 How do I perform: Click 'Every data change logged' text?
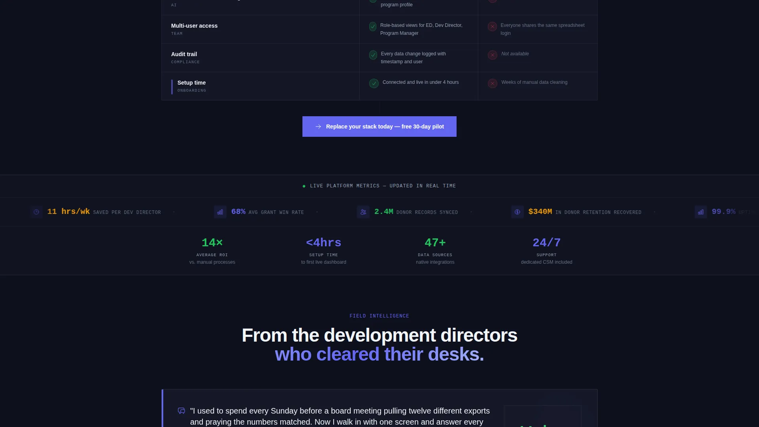tap(413, 58)
